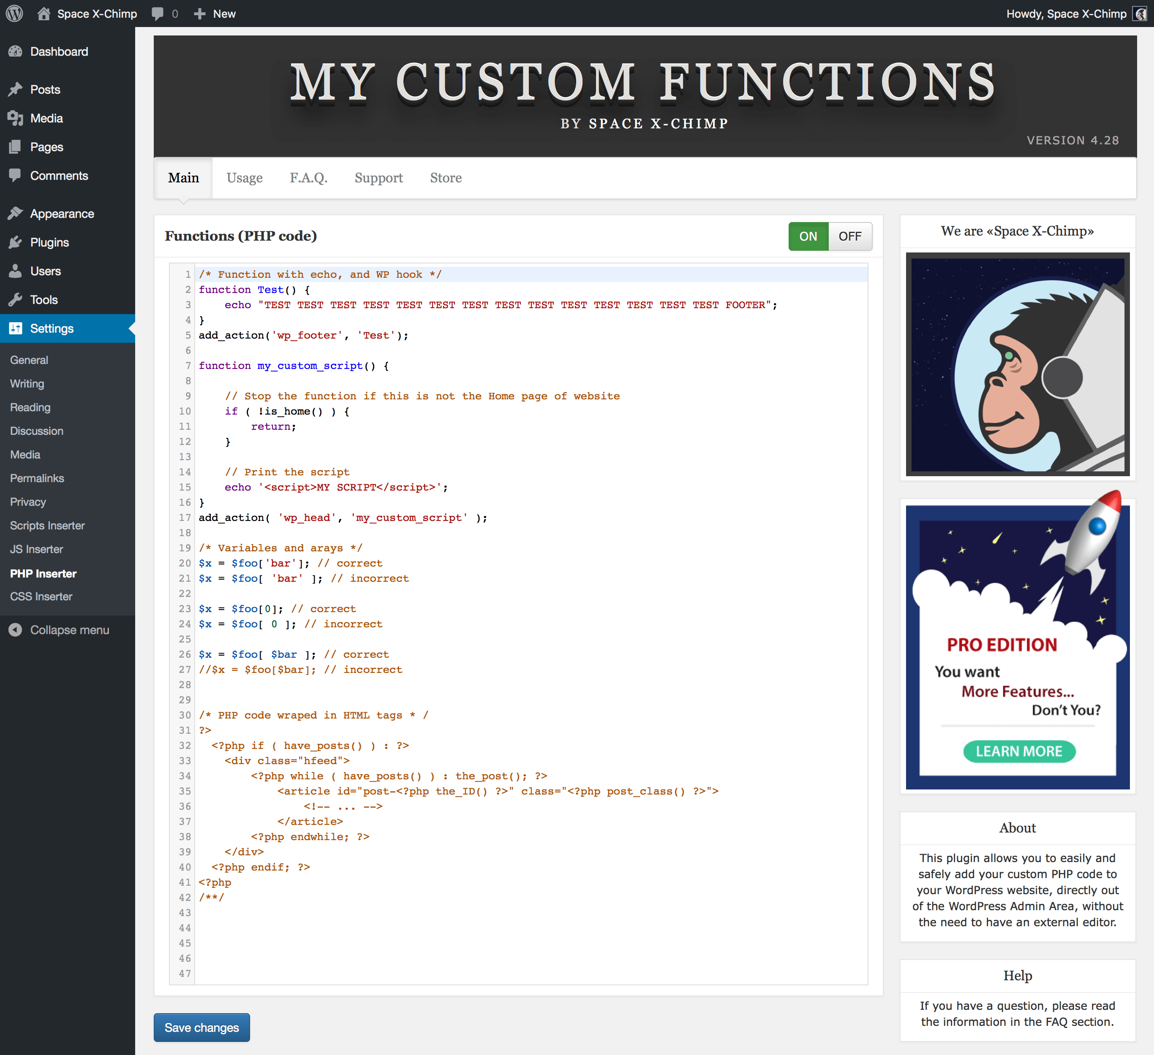Click the Collapse menu arrow icon
The width and height of the screenshot is (1154, 1055).
[16, 629]
